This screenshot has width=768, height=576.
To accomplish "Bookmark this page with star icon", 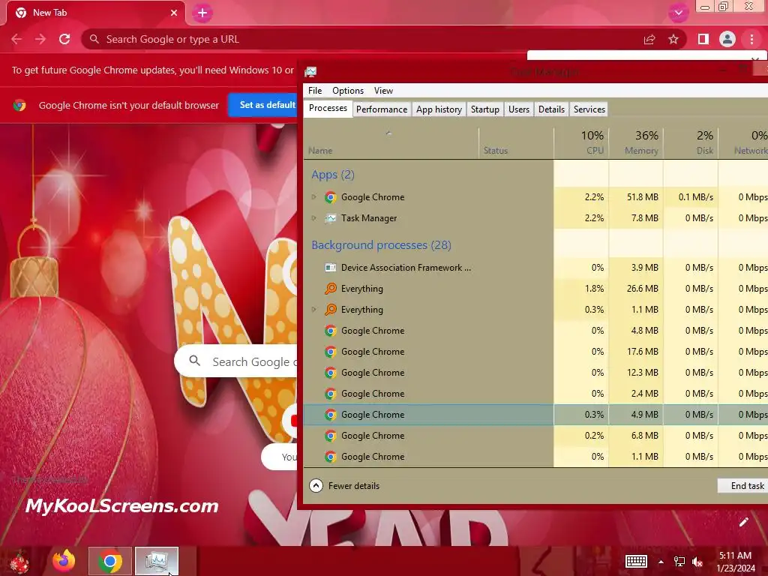I will click(x=673, y=39).
